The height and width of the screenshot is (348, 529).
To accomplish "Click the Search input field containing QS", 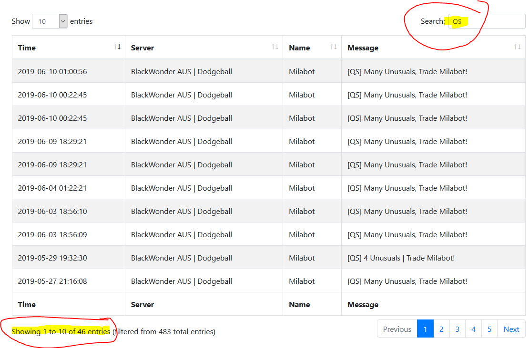I will (487, 21).
